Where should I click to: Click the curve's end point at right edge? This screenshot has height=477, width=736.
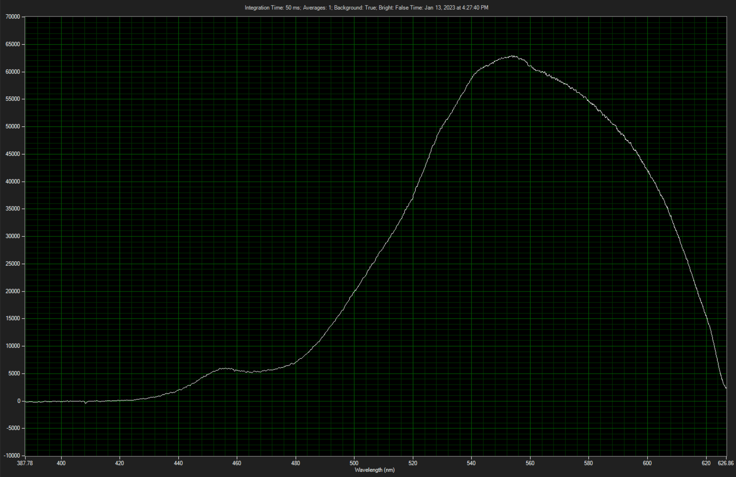tap(726, 388)
